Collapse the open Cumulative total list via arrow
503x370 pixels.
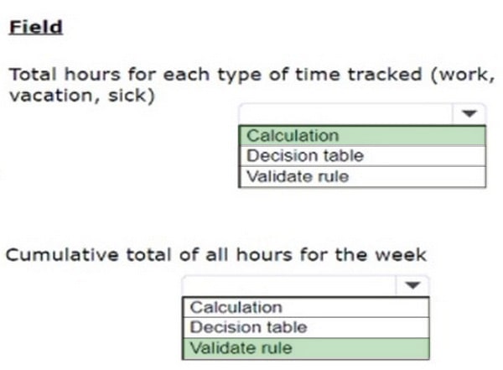[x=412, y=285]
